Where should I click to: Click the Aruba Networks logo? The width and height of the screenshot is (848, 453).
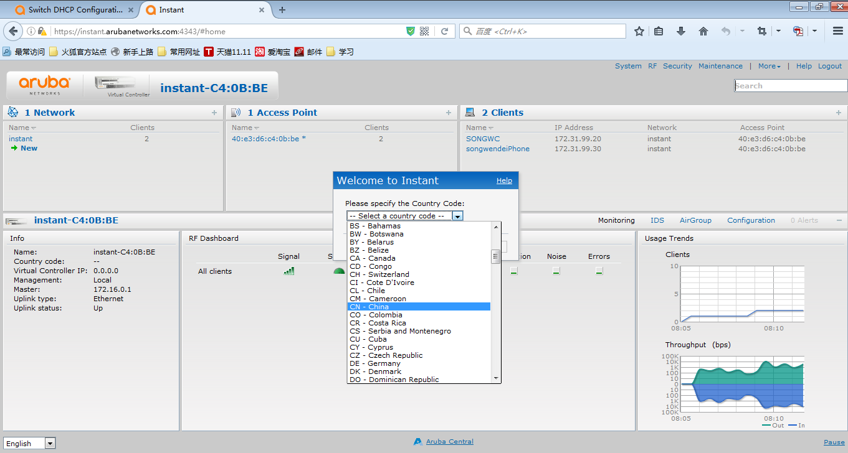coord(44,85)
